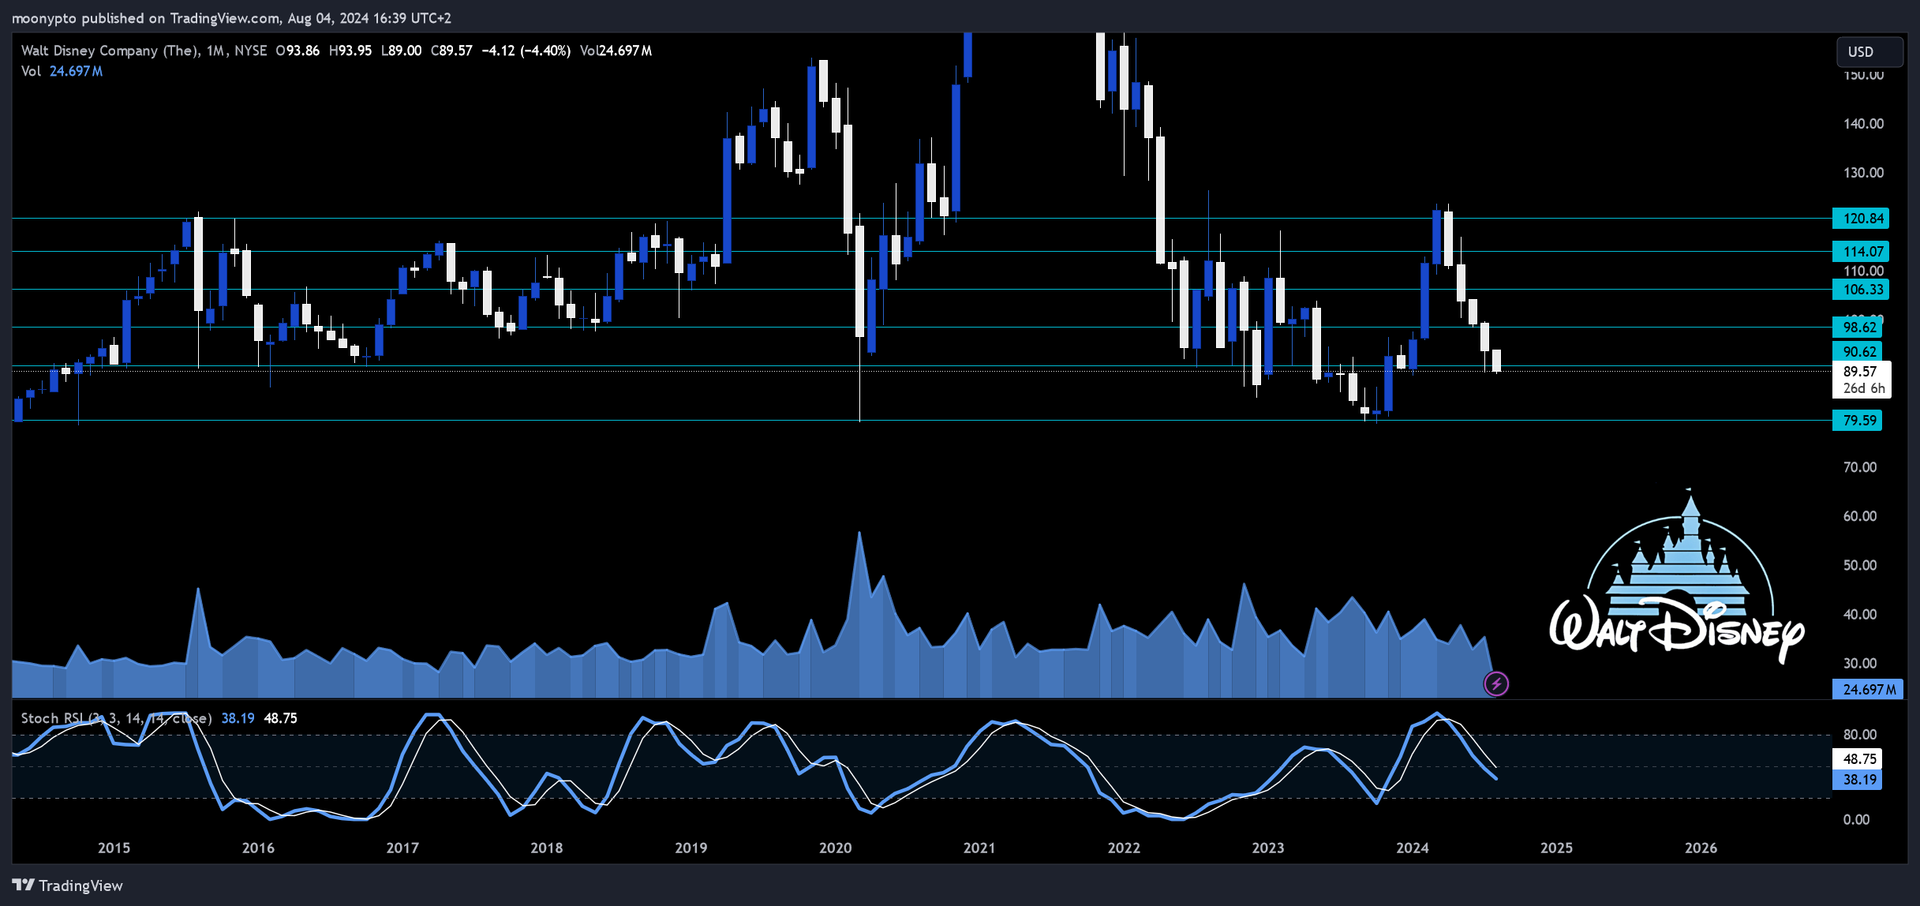Click the C89.57 close value in header
The image size is (1920, 906).
pos(451,51)
